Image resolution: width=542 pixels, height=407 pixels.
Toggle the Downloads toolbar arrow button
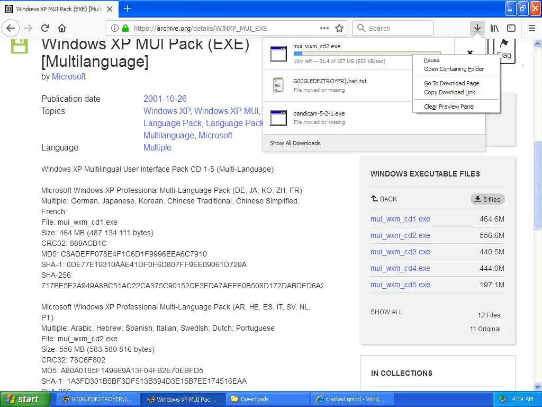(477, 28)
